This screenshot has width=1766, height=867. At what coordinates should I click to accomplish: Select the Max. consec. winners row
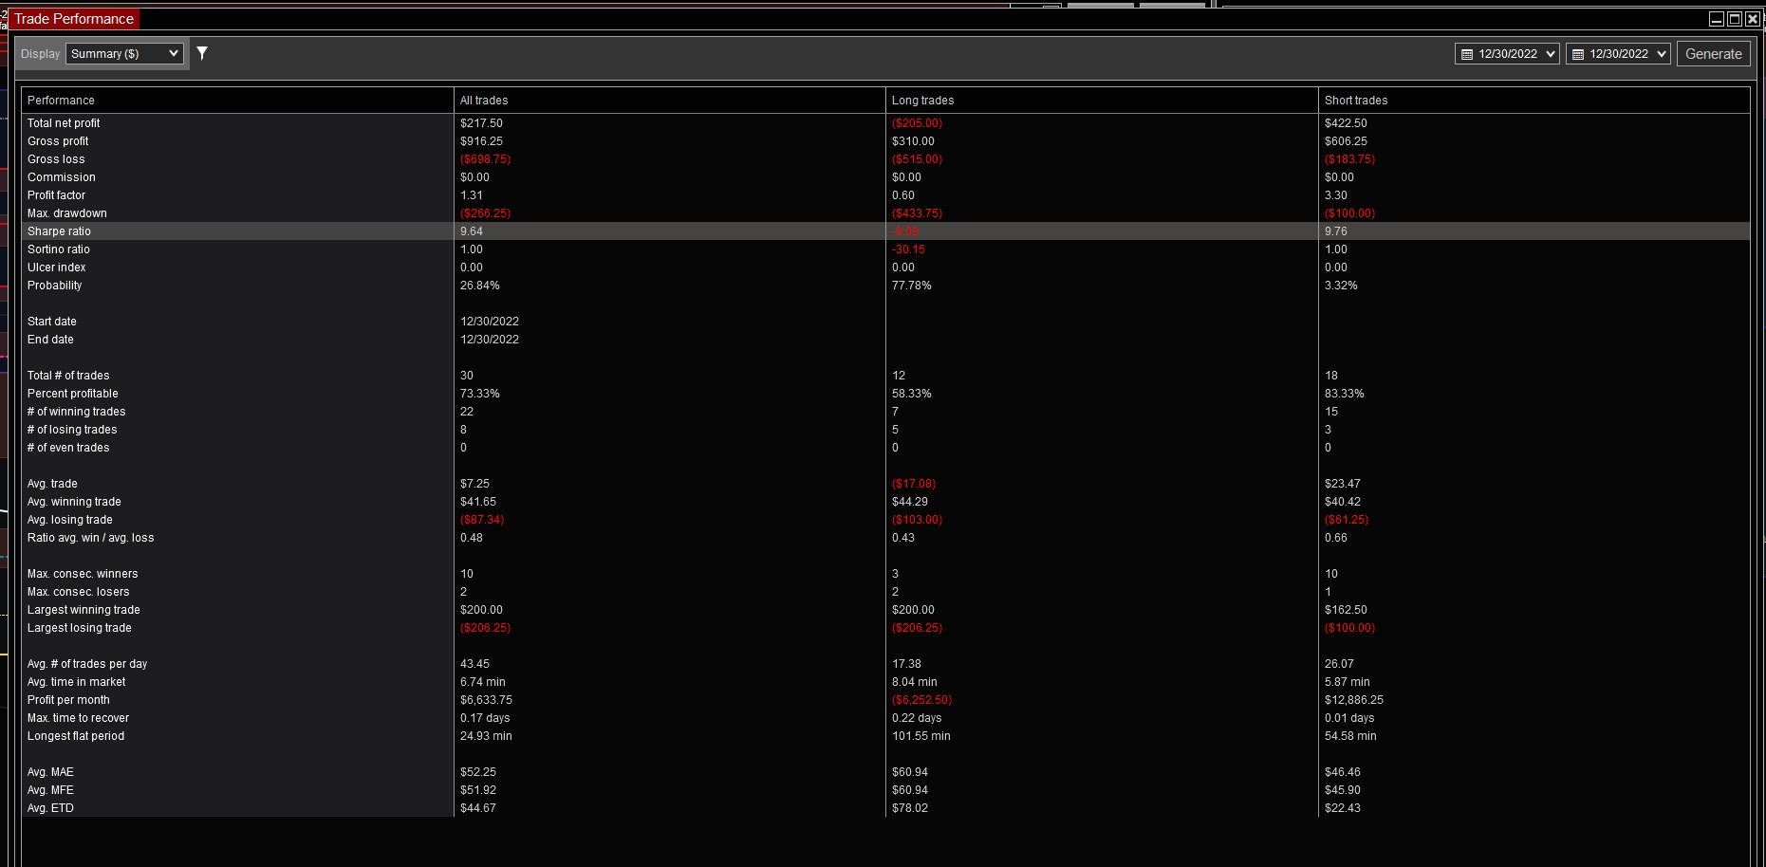pos(885,574)
